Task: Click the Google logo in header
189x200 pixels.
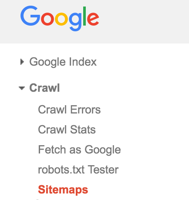Action: coord(60,18)
